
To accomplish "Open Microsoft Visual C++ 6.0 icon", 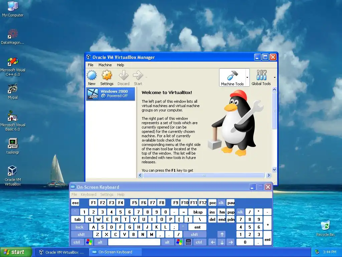I will [13, 67].
